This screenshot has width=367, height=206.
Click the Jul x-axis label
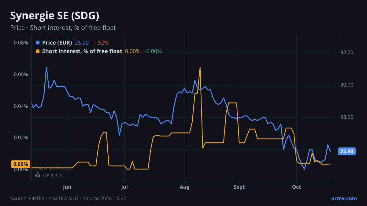click(124, 187)
